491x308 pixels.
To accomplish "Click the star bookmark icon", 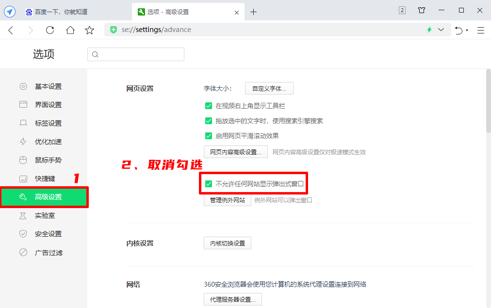I will coord(90,30).
